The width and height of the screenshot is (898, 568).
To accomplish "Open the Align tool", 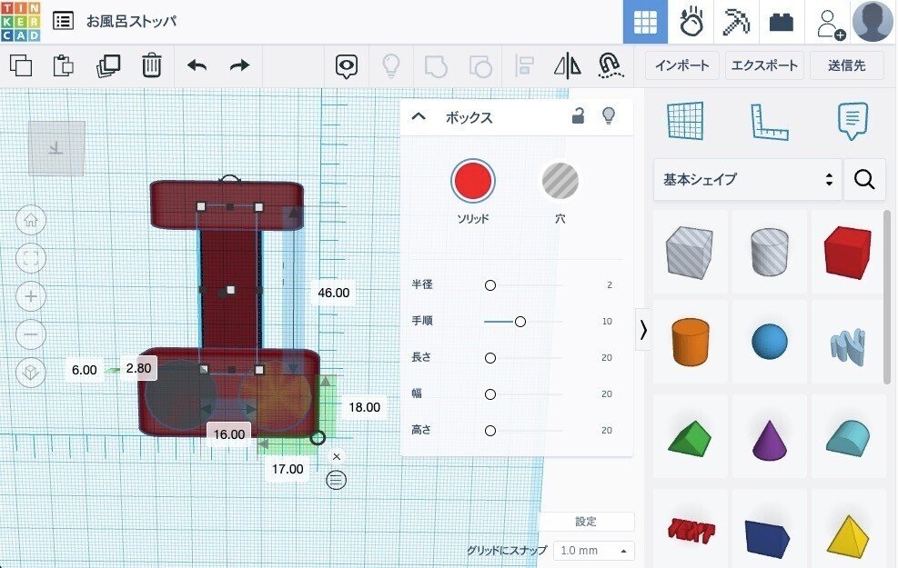I will [x=524, y=65].
